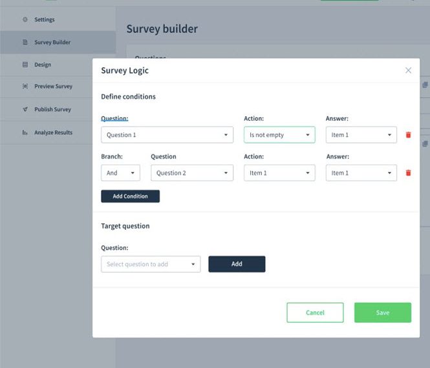
Task: Open the Branch 'And' dropdown
Action: tap(120, 173)
